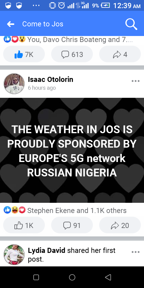
Task: Share Isaac's post with 20 shares
Action: [120, 225]
